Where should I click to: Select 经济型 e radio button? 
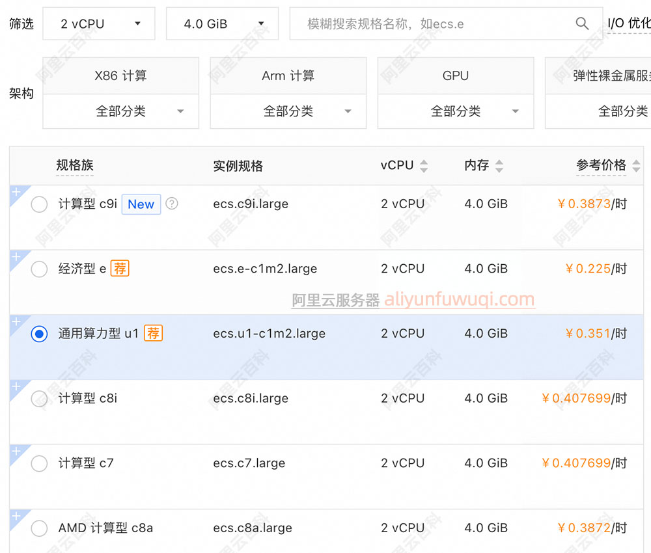[39, 269]
